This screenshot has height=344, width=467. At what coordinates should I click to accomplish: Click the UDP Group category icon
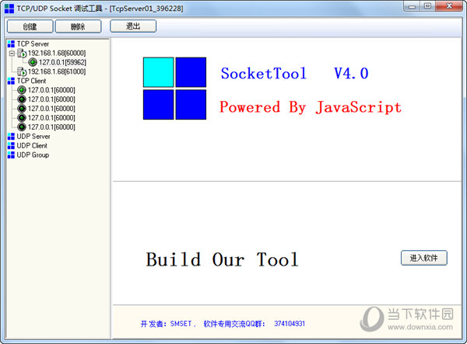tap(11, 155)
